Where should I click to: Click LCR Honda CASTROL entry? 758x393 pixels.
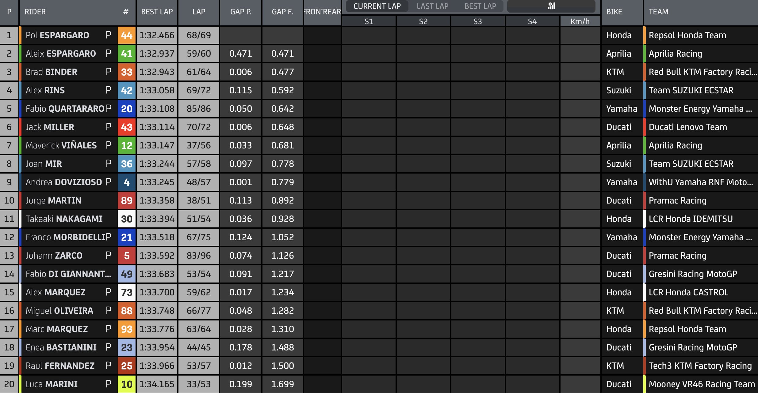click(x=688, y=292)
